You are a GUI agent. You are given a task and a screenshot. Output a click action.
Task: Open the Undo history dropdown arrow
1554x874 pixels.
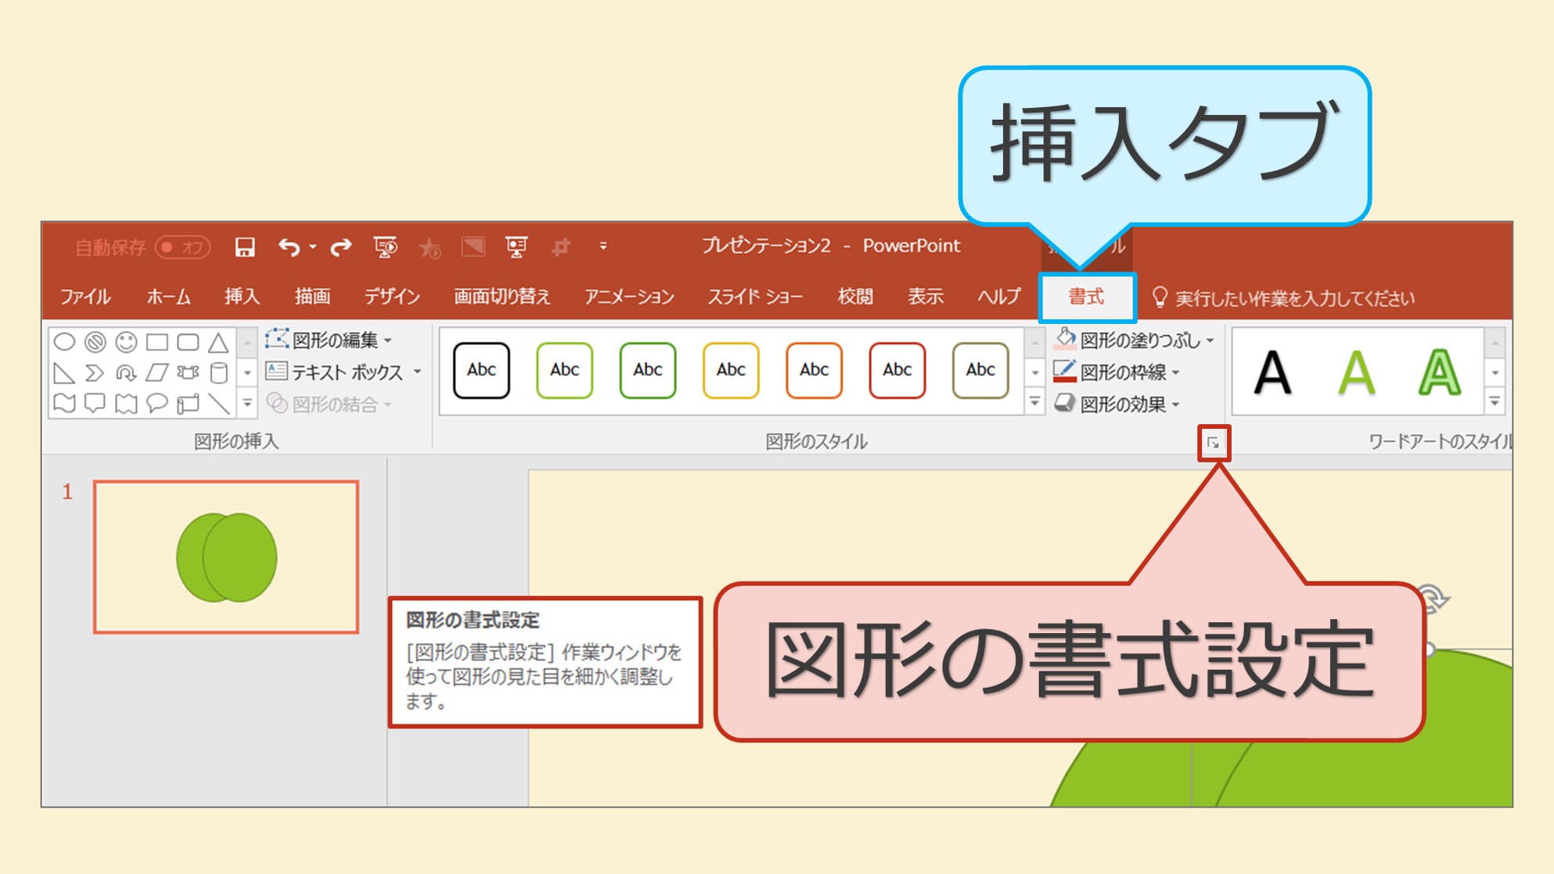[x=313, y=247]
